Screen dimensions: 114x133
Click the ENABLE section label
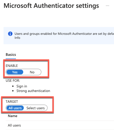(12, 66)
